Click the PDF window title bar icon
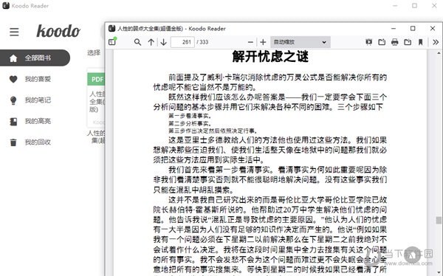Screen dimensions: 443x276 point(112,28)
